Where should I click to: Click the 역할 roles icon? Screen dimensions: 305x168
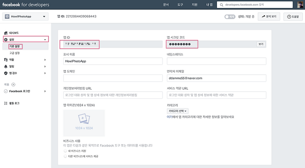(x=6, y=60)
